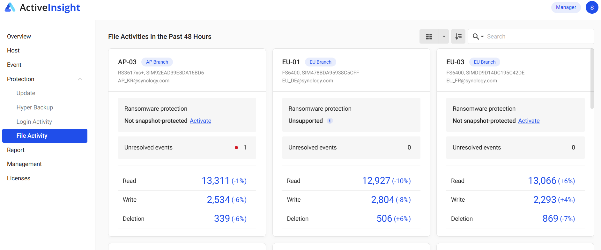601x250 pixels.
Task: Click the Manager role badge
Action: [566, 7]
